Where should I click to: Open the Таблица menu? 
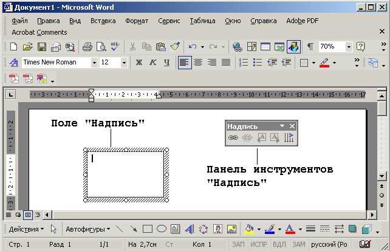[x=202, y=21]
